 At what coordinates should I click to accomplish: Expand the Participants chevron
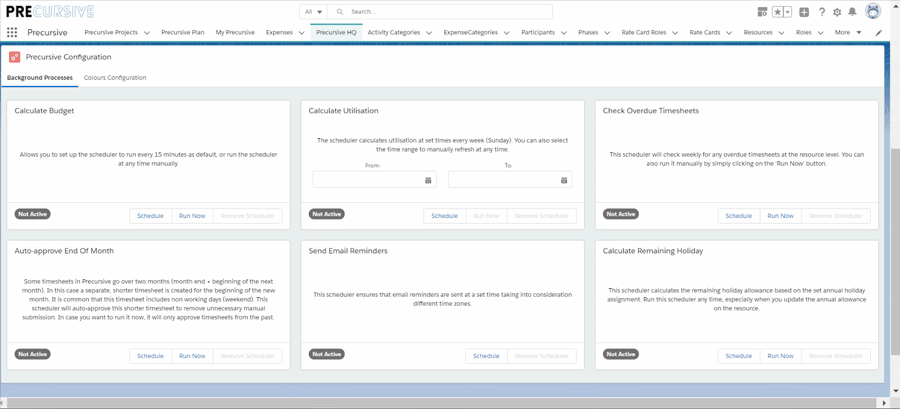564,33
